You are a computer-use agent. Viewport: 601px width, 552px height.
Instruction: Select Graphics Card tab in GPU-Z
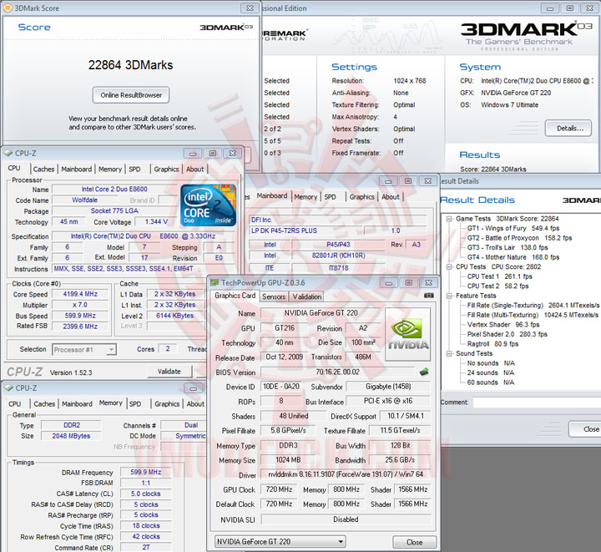(x=235, y=296)
